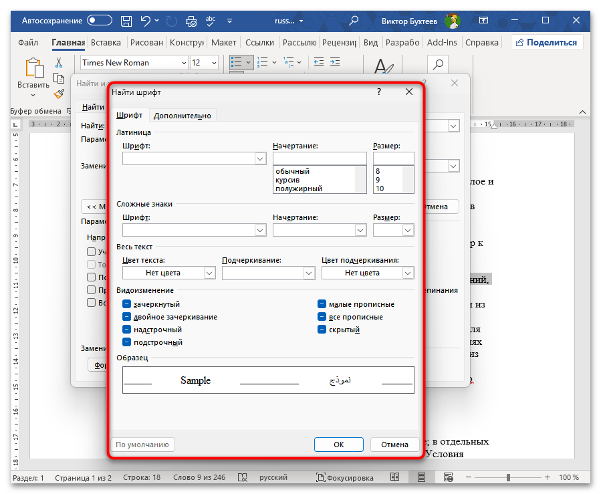Screen dimensions: 601x494
Task: Expand the Цвет текста dropdown
Action: pos(209,273)
